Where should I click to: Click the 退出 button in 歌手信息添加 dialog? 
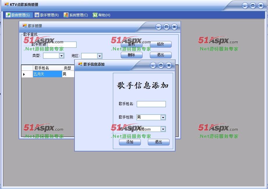pyautogui.click(x=158, y=142)
